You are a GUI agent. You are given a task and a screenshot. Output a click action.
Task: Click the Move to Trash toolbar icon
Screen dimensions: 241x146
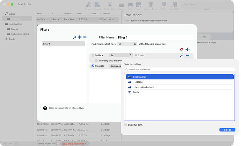151,5
